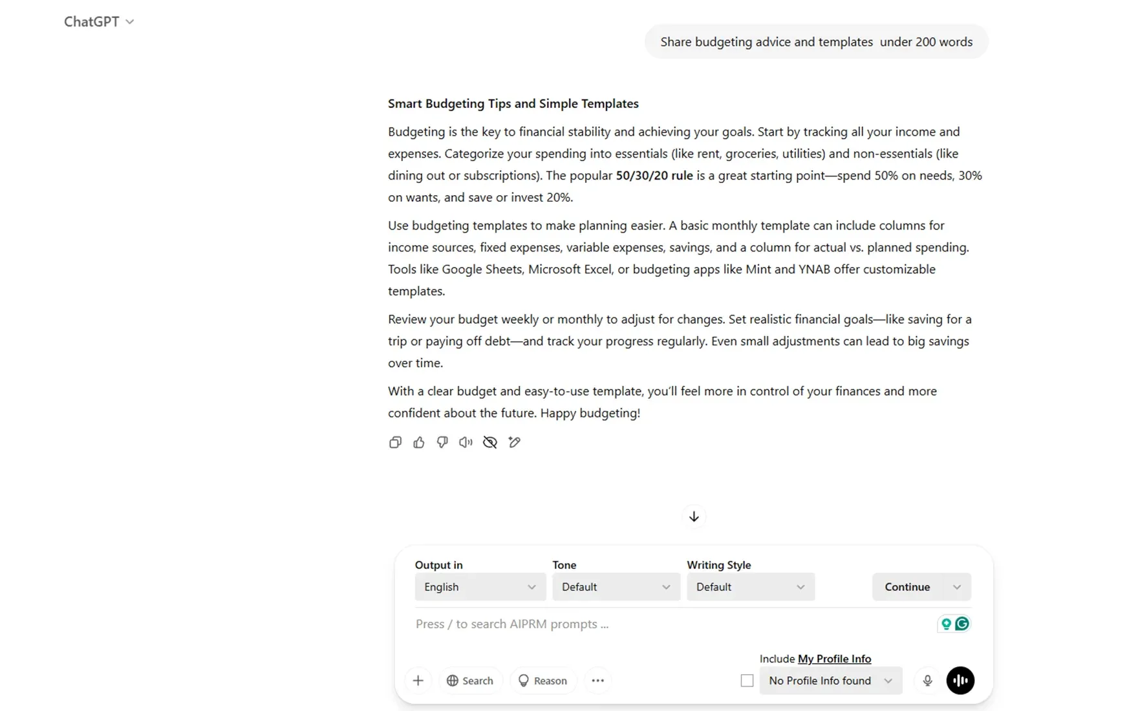Copy the response with the copy icon

click(x=395, y=442)
